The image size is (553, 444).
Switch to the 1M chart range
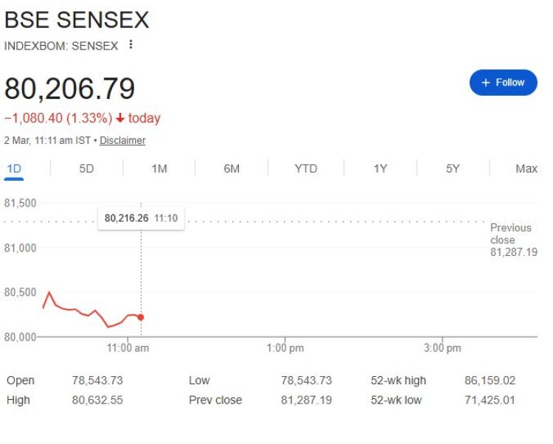click(x=159, y=169)
